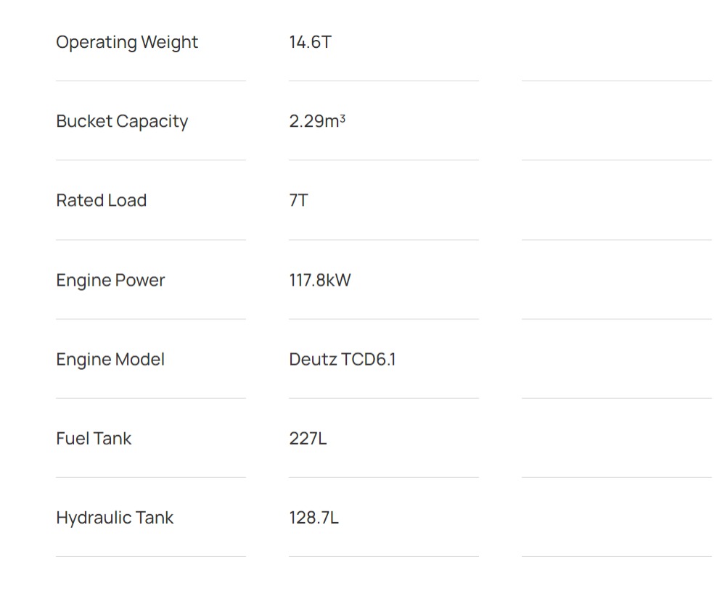The width and height of the screenshot is (717, 599).
Task: Select the 7T rated load value
Action: pyautogui.click(x=298, y=200)
